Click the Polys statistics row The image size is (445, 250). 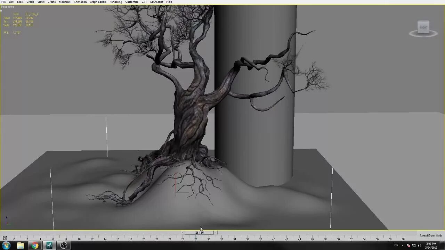click(x=18, y=18)
